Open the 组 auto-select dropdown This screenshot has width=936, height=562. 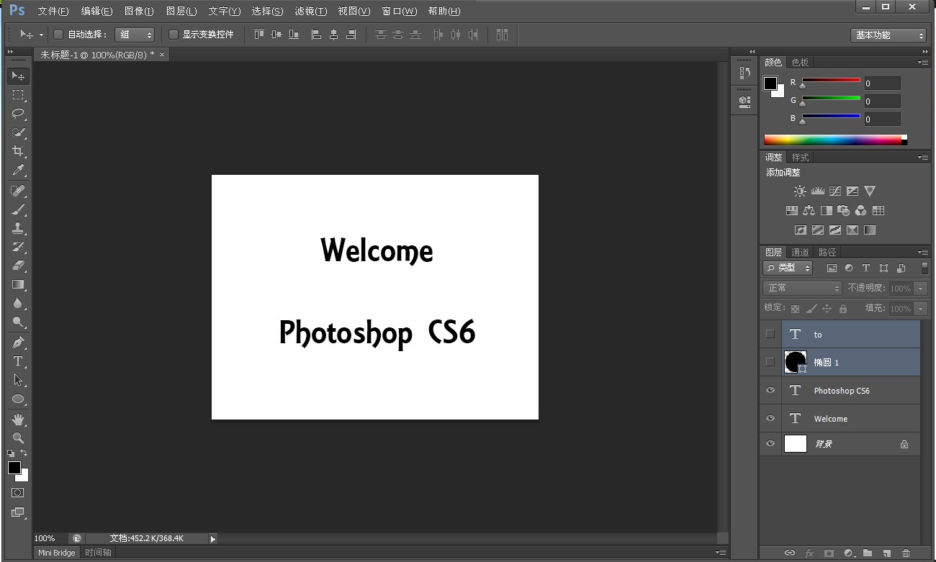135,35
